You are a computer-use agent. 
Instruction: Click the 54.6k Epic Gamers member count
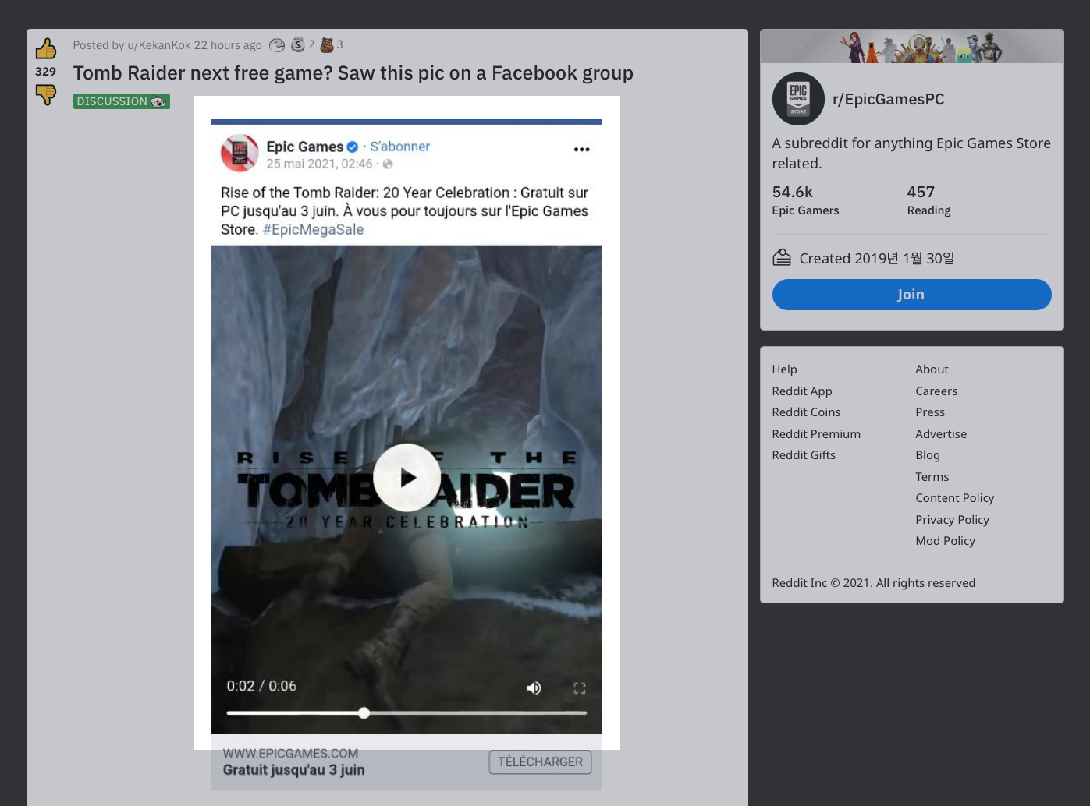tap(805, 200)
